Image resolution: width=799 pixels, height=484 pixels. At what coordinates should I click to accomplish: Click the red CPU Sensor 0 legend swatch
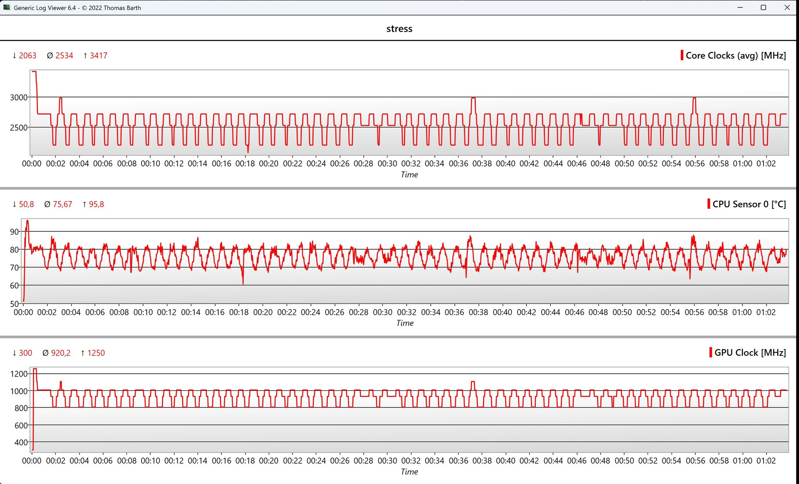(709, 204)
